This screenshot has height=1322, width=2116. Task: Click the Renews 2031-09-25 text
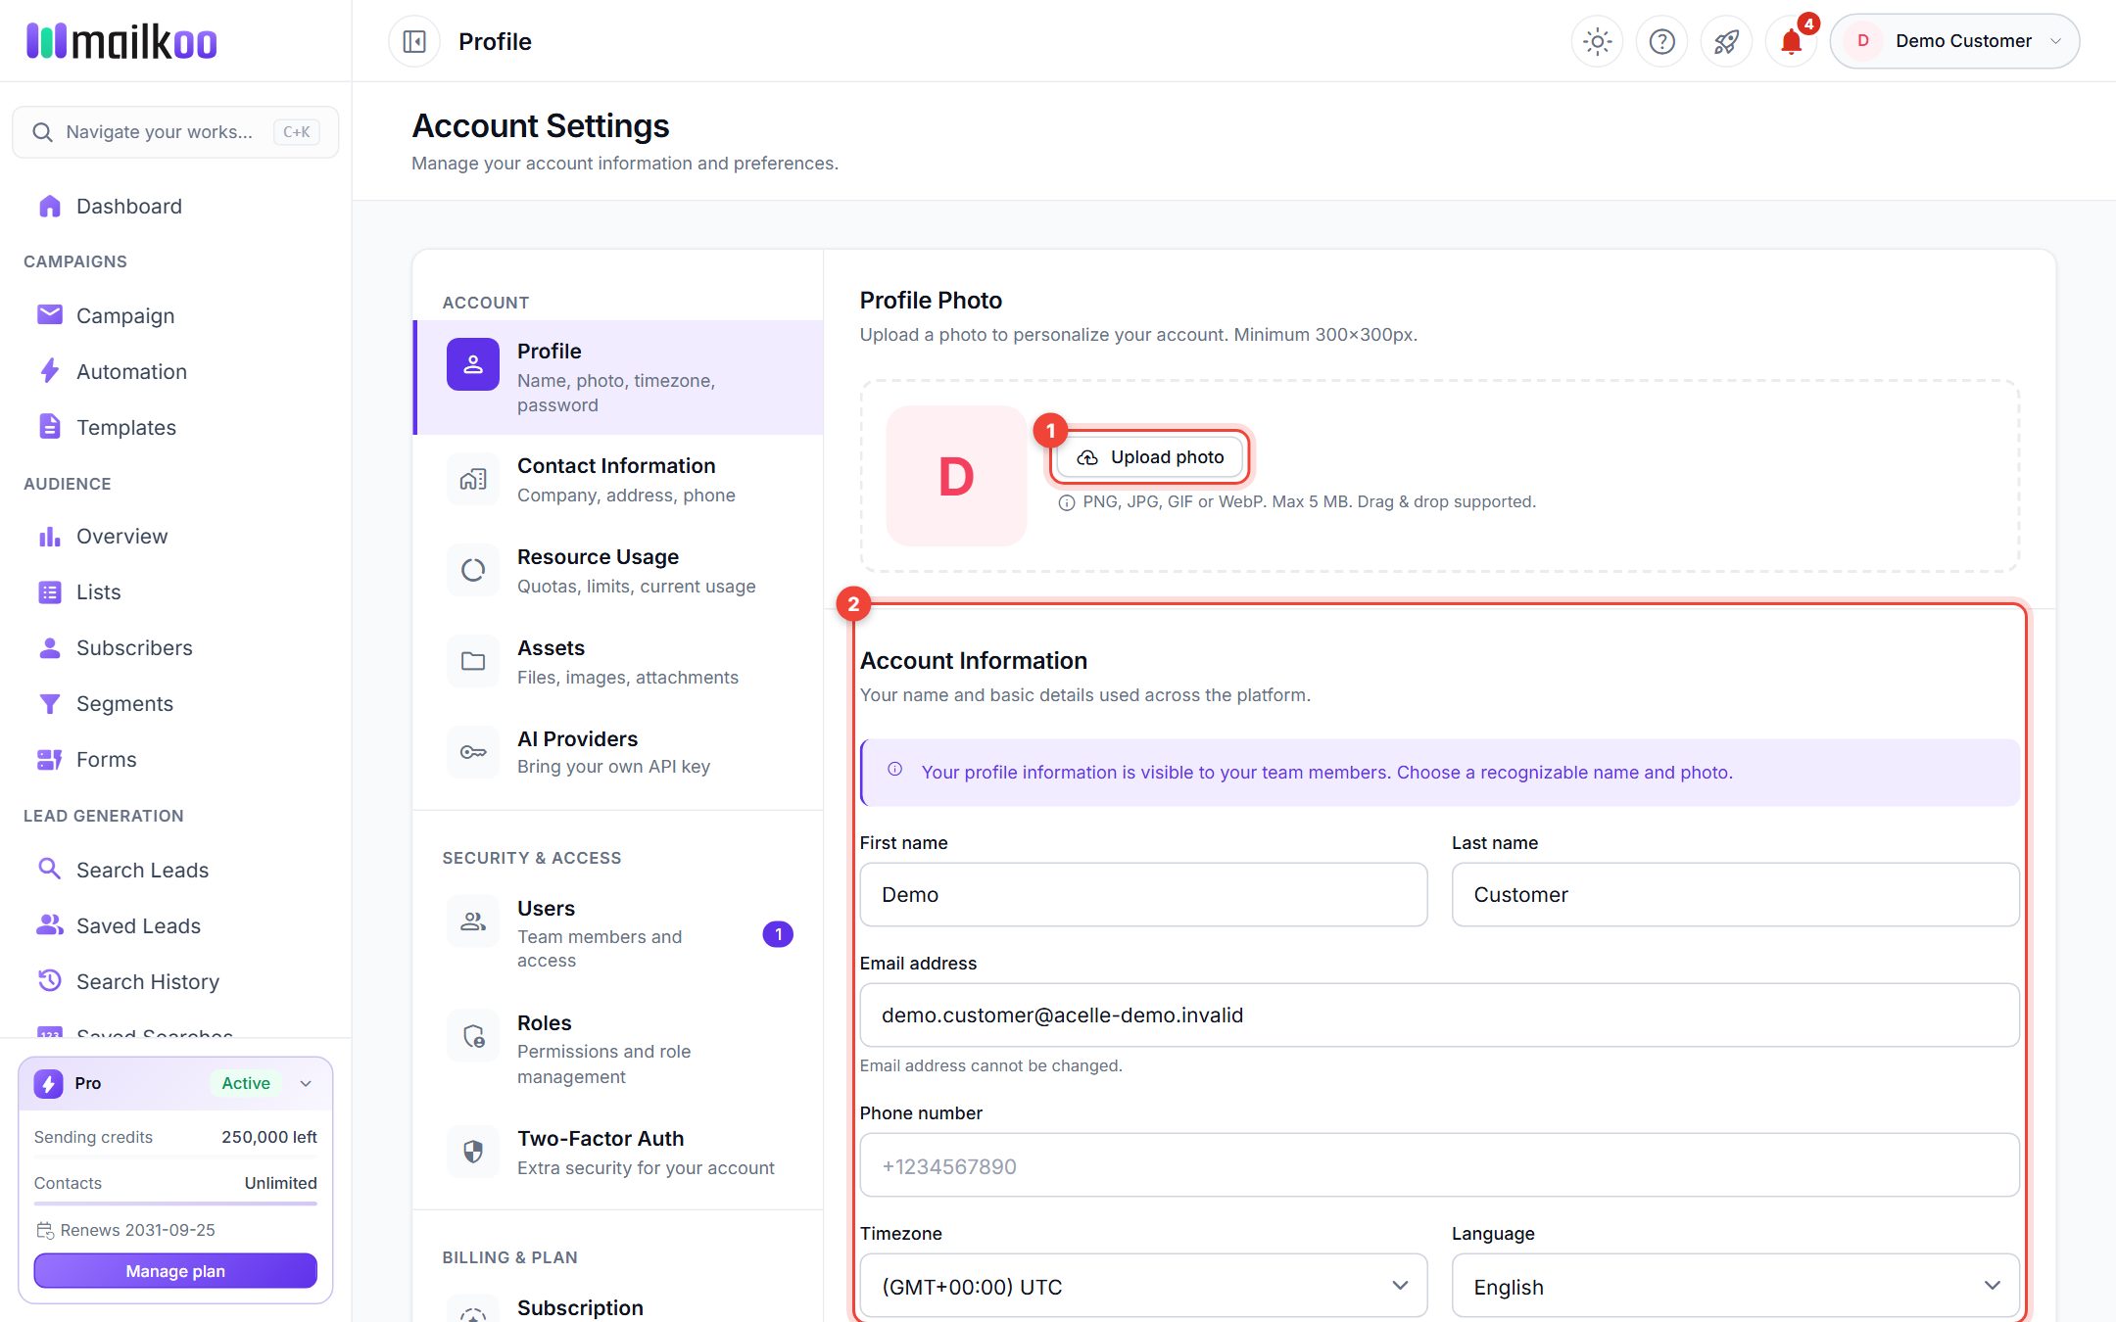[137, 1230]
